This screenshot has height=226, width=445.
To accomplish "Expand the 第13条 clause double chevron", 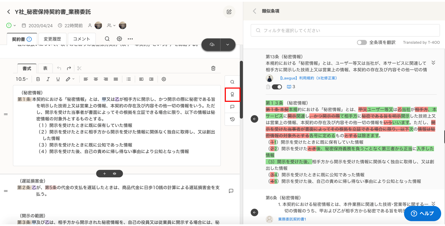I will pos(433,63).
